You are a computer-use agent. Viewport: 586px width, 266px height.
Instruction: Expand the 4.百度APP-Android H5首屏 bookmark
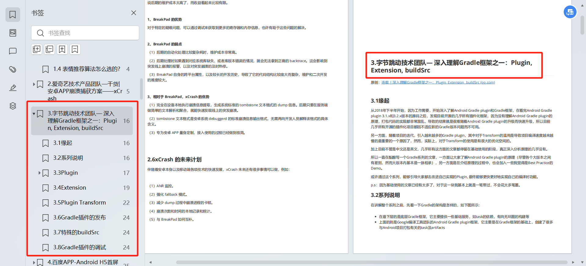pyautogui.click(x=34, y=262)
